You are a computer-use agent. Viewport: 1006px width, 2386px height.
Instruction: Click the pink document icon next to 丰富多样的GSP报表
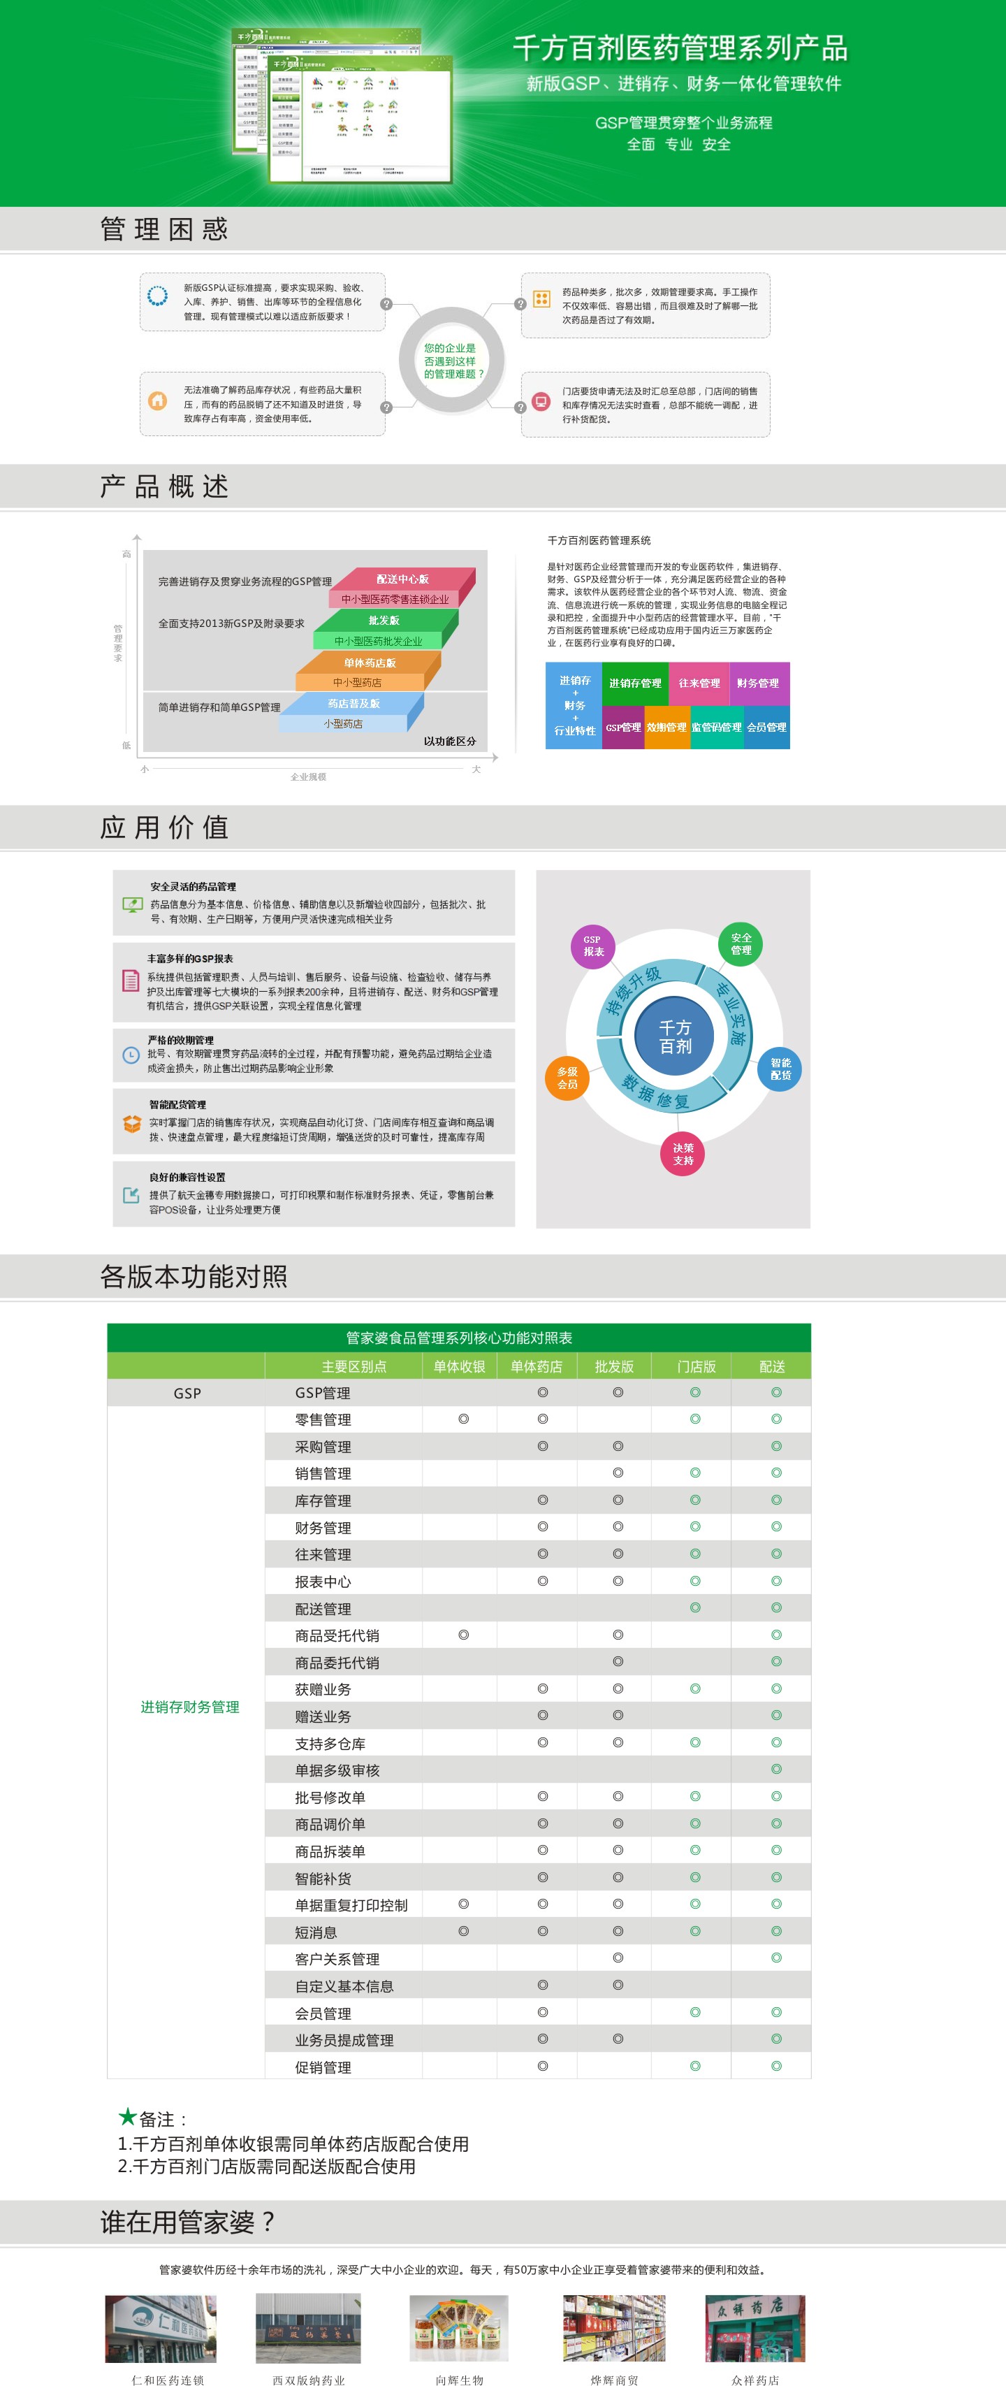[131, 981]
